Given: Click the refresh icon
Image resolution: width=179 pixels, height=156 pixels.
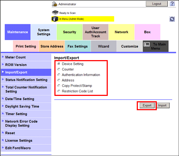Looking at the screenshot, I should 172,19.
